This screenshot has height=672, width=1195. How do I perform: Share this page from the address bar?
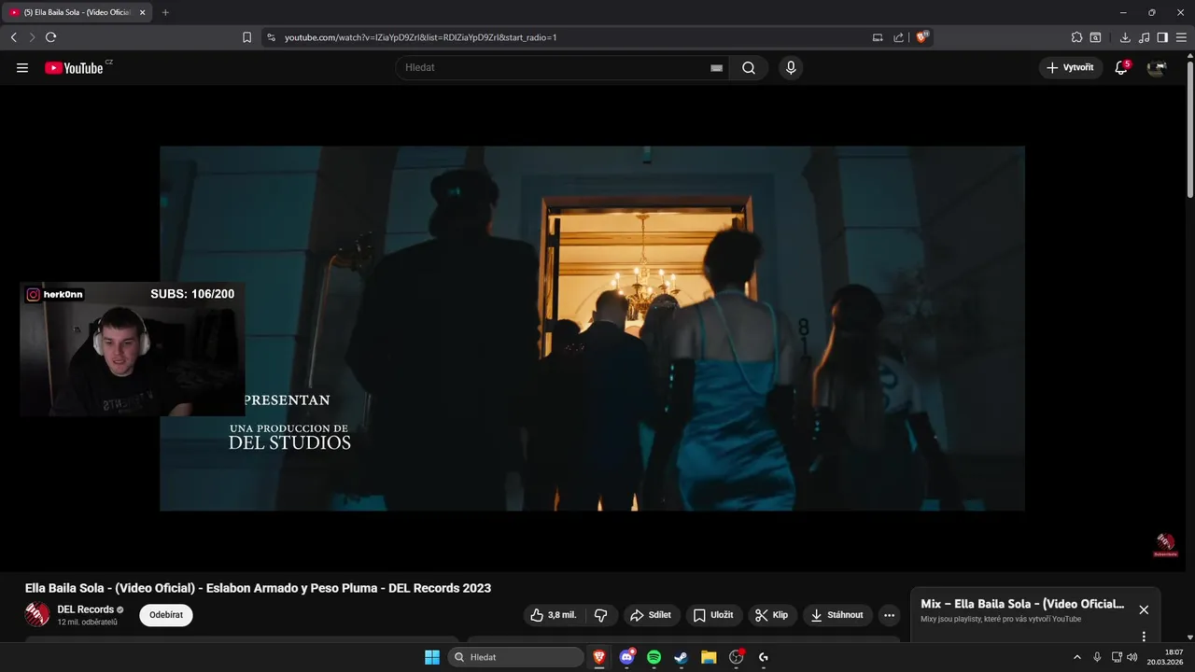898,37
